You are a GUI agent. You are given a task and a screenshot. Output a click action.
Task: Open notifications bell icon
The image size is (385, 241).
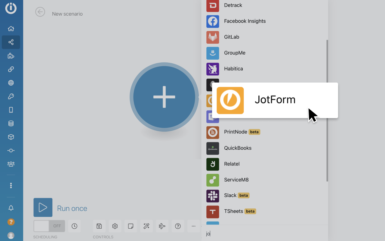[11, 208]
